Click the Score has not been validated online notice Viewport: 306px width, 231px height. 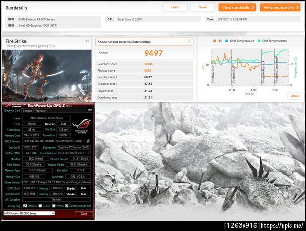point(144,42)
